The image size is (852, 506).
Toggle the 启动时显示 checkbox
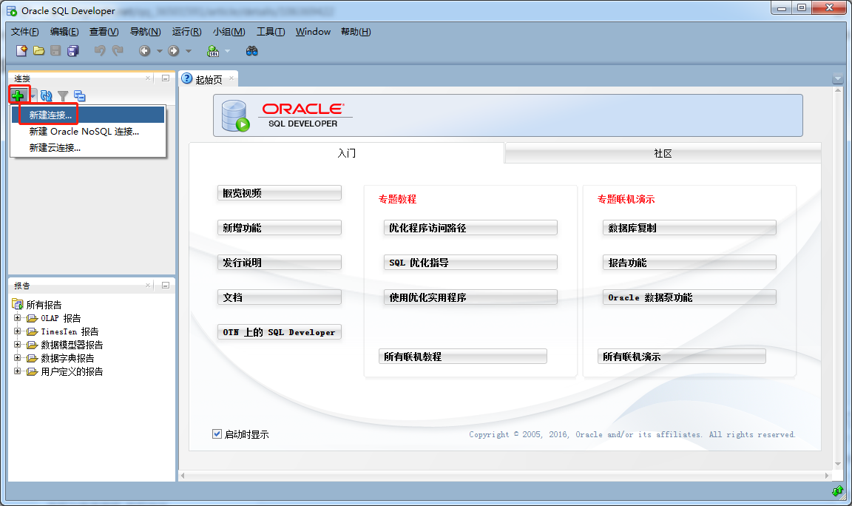[217, 434]
